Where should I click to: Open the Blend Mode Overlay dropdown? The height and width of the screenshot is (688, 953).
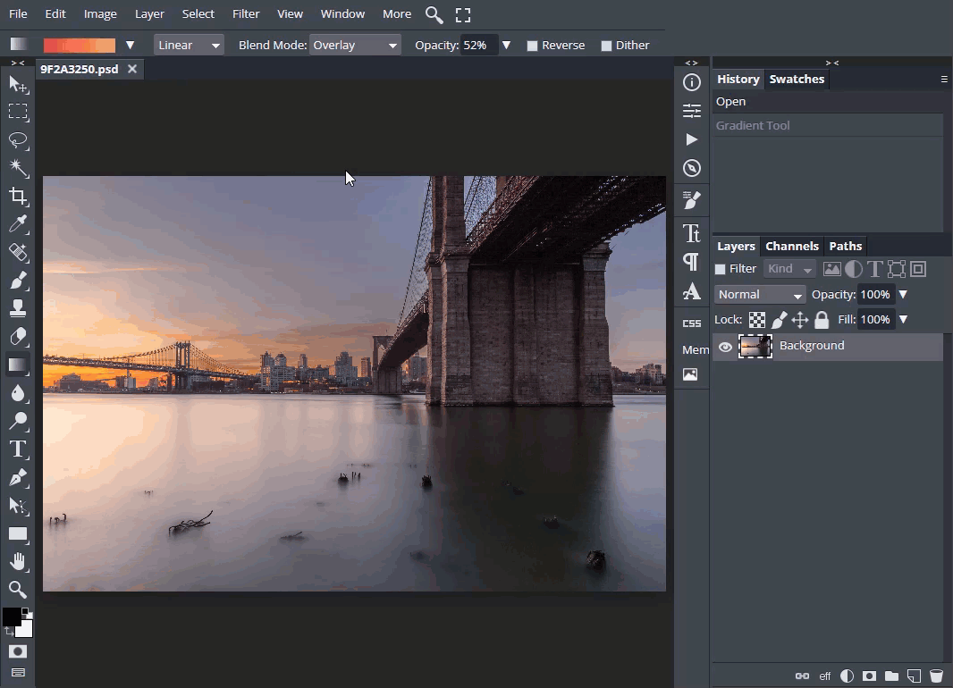click(x=355, y=45)
